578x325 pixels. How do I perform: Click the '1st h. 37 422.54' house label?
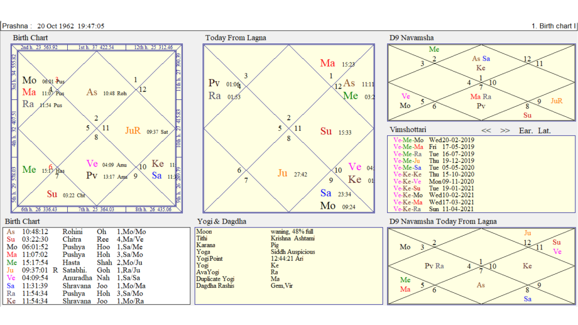96,47
